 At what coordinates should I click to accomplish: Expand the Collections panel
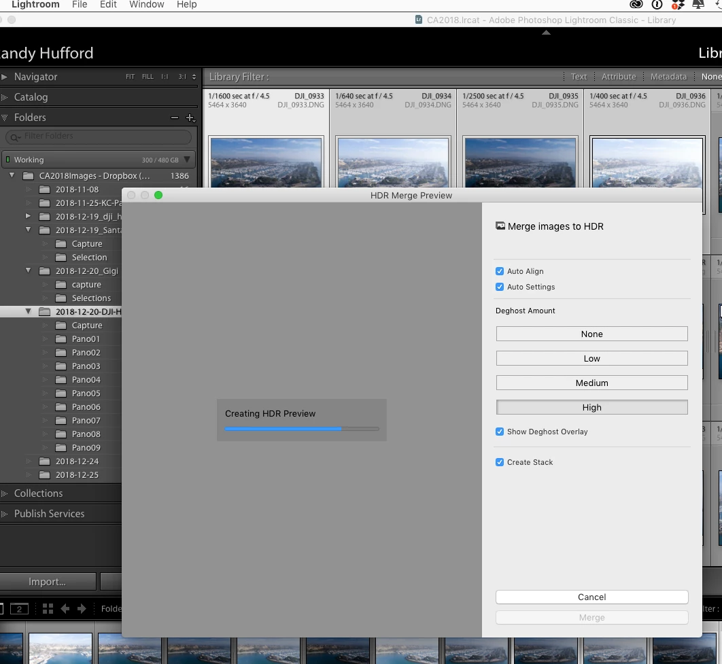click(4, 493)
